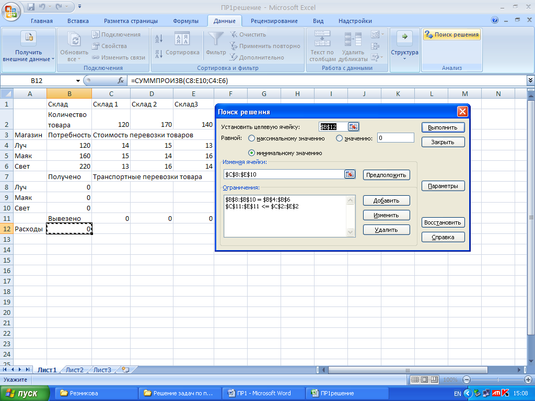Sort ascending A to Z
The height and width of the screenshot is (401, 535).
159,38
